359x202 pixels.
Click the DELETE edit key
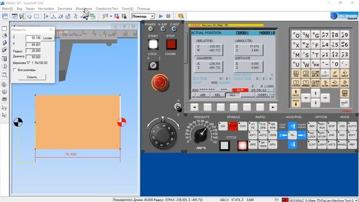[344, 84]
